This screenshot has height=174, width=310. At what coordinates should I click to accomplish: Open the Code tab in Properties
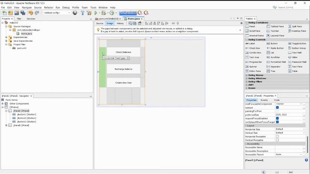[x=277, y=100]
